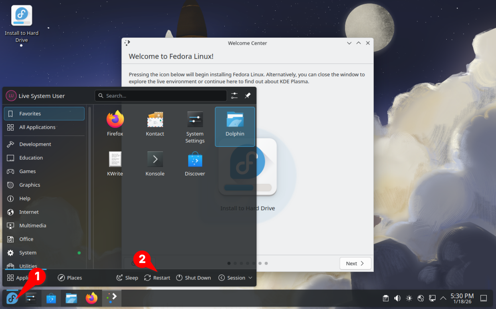Screen dimensions: 496x309
Task: Click the application menu category scrollbar
Action: (x=90, y=184)
